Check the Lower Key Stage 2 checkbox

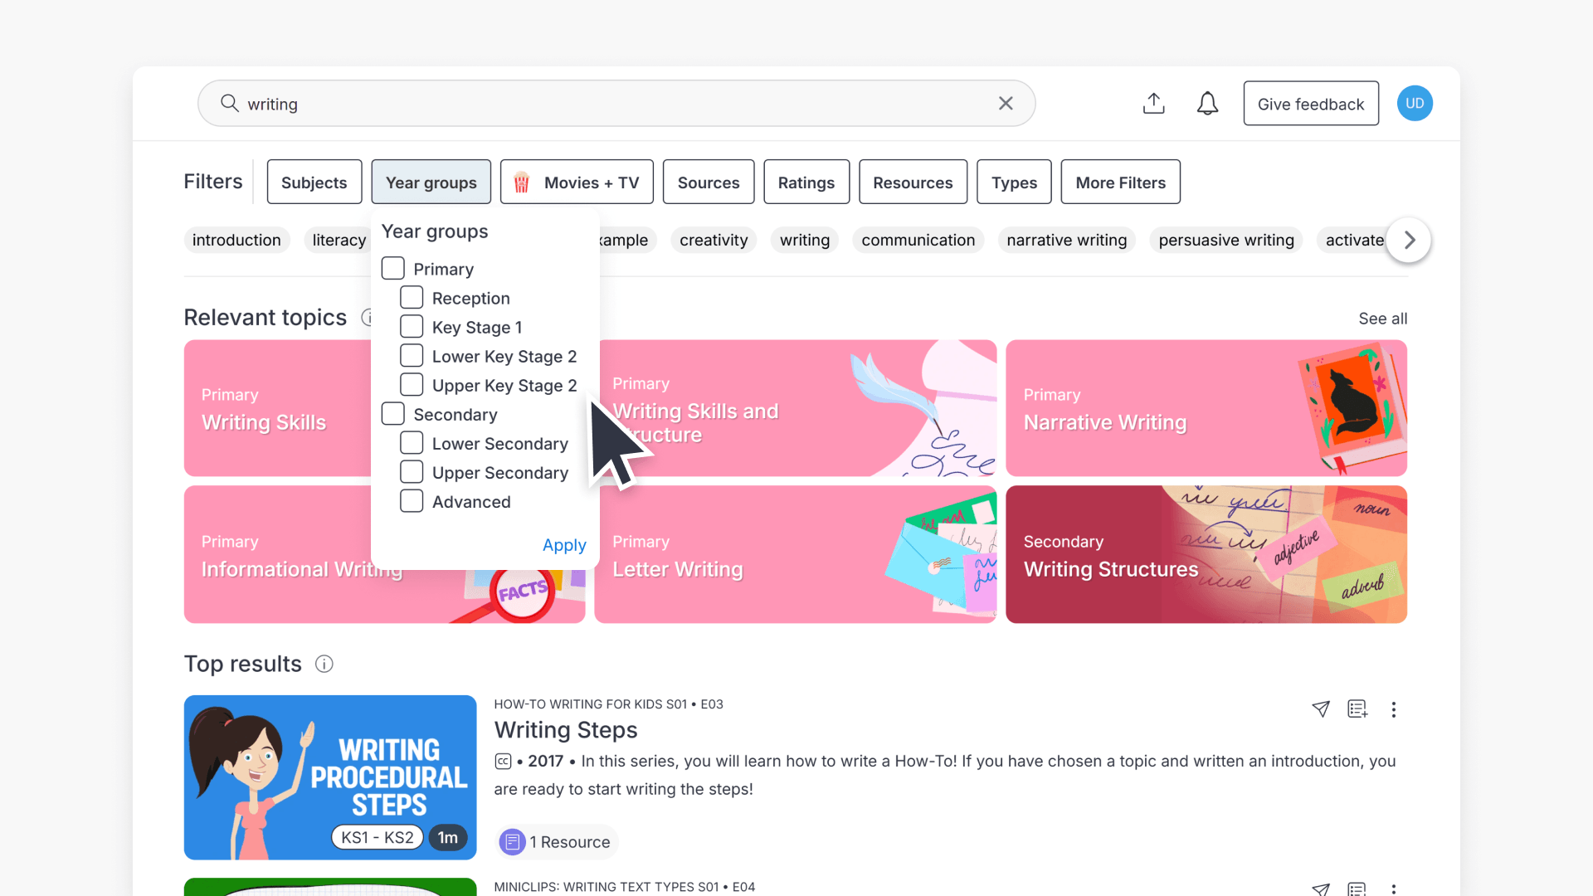(x=411, y=355)
